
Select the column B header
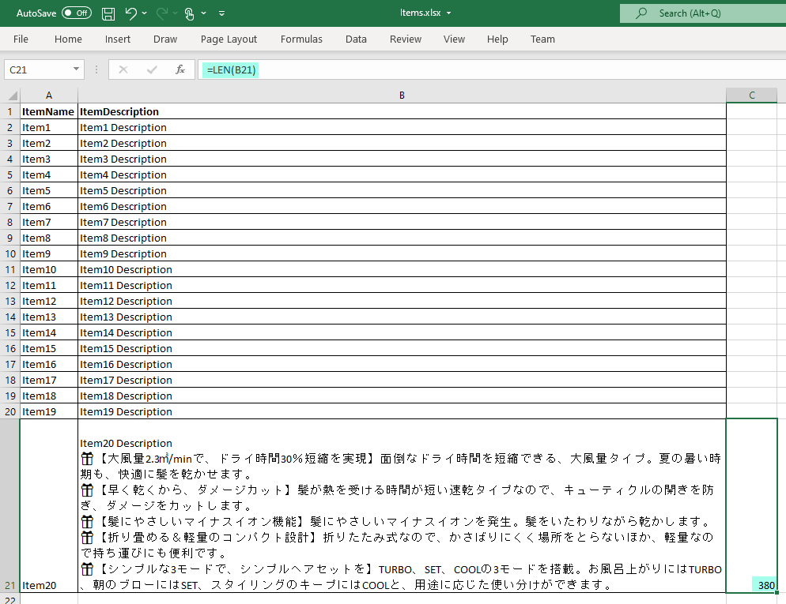[402, 95]
